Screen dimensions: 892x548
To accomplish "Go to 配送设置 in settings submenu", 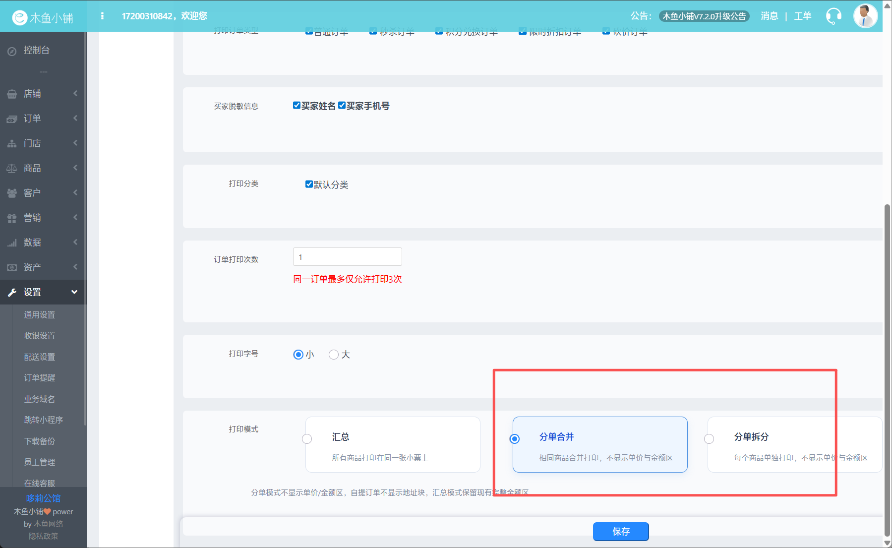I will click(x=40, y=357).
